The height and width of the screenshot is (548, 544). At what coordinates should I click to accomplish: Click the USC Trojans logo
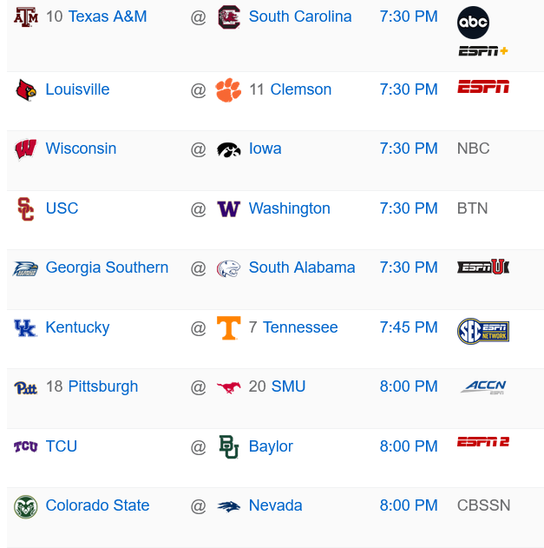[26, 209]
